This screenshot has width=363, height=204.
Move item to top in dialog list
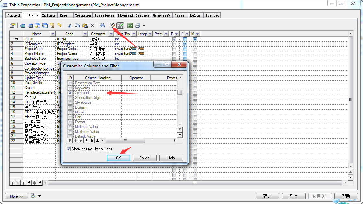point(70,140)
